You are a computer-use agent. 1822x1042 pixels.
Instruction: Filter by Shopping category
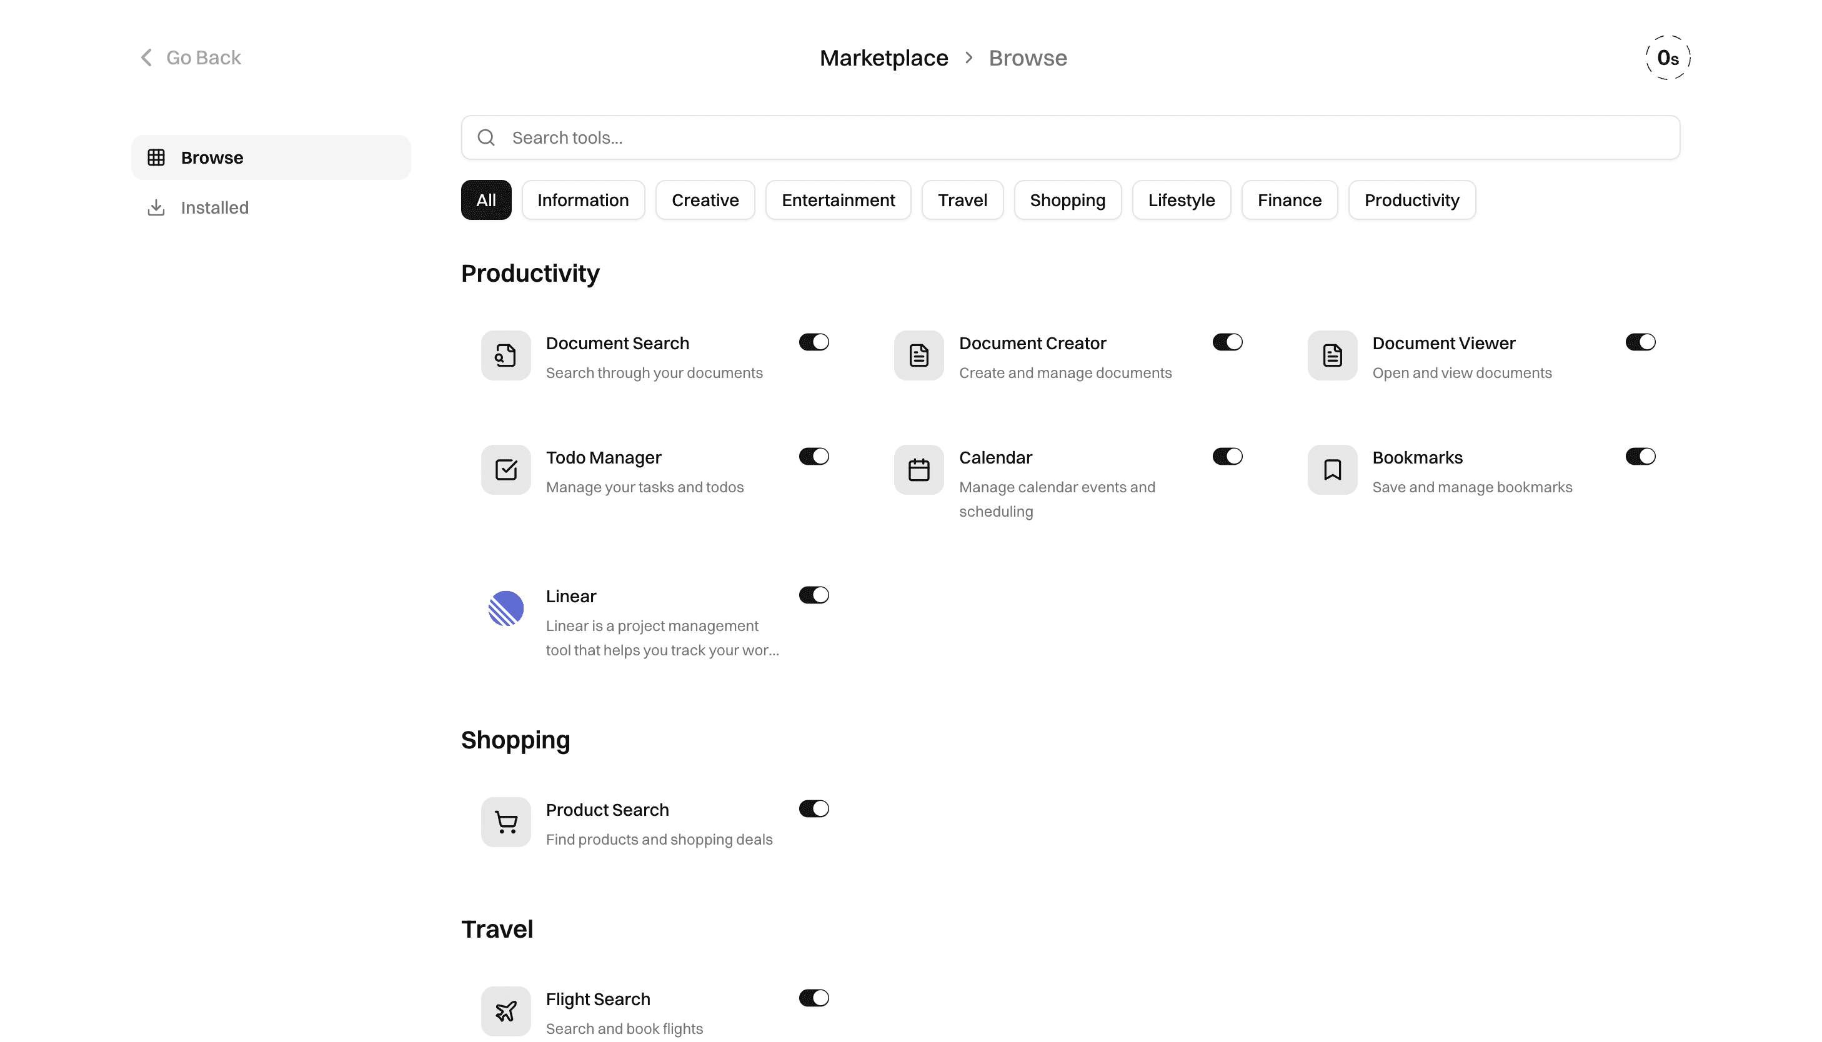click(1067, 200)
